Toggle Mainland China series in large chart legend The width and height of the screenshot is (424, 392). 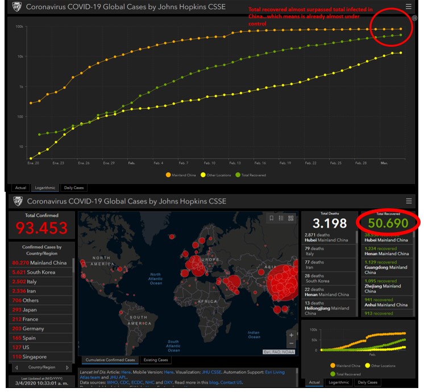(x=181, y=175)
